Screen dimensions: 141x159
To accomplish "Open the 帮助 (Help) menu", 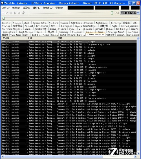I will tap(59, 8).
